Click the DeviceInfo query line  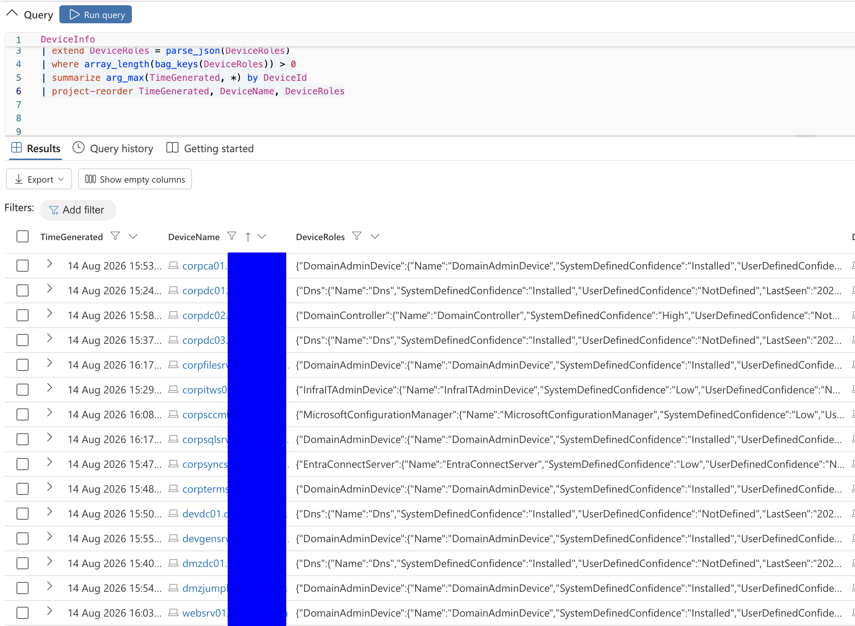[68, 39]
